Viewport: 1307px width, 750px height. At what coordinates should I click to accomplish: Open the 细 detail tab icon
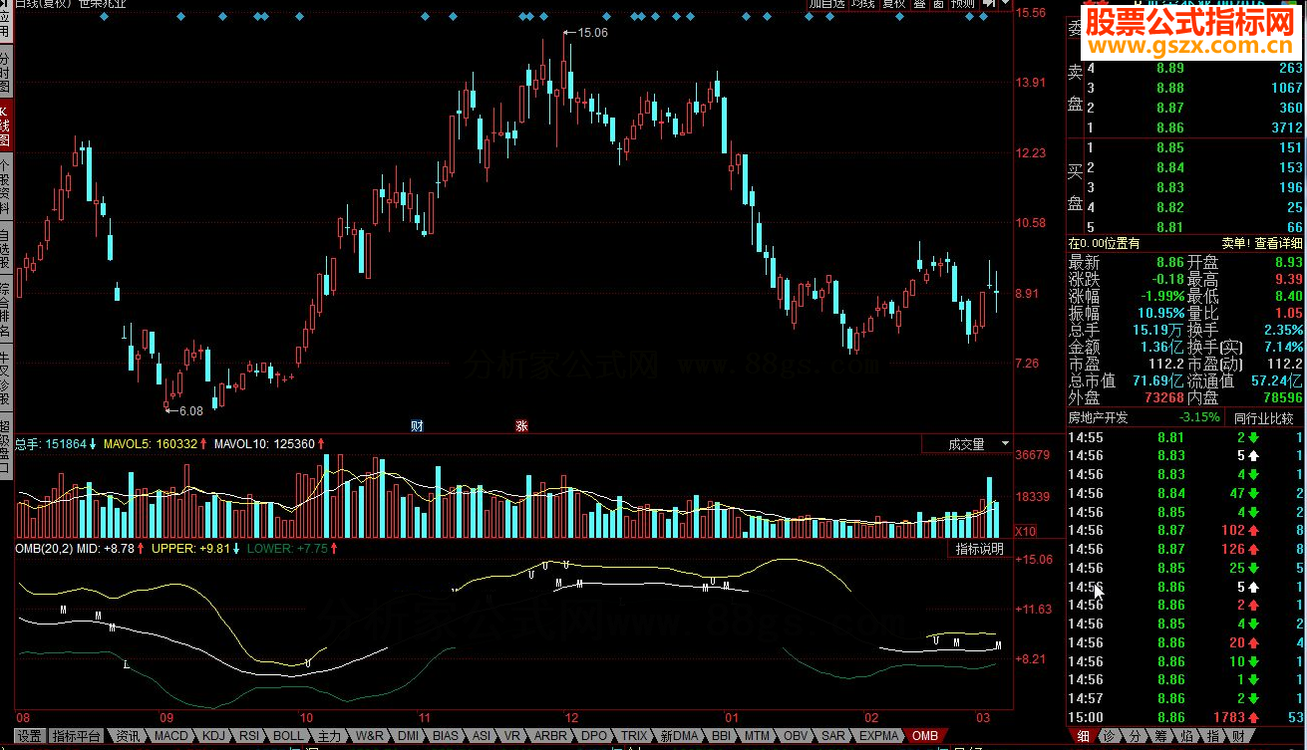point(1083,737)
